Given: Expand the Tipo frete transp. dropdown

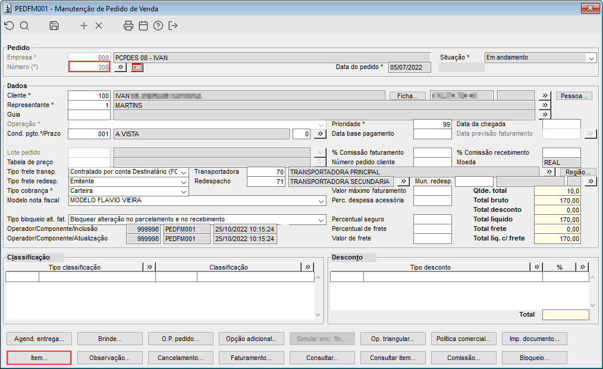Looking at the screenshot, I should [184, 172].
